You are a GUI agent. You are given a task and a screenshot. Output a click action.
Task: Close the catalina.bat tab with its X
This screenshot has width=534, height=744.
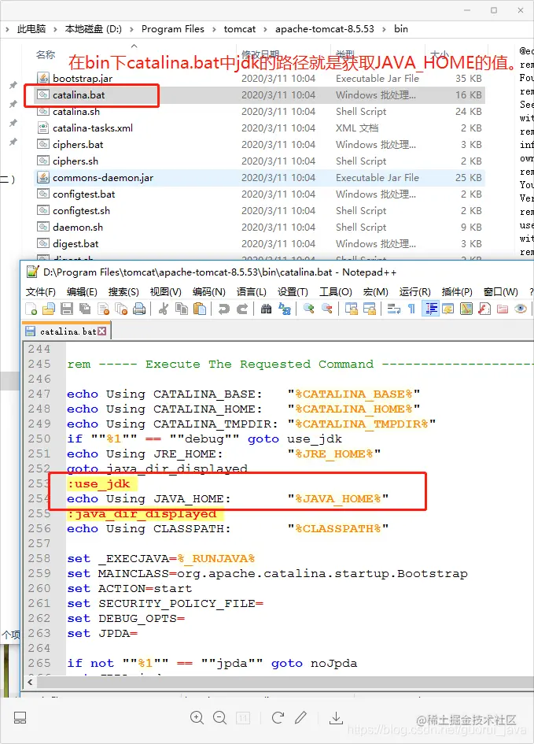tap(102, 331)
